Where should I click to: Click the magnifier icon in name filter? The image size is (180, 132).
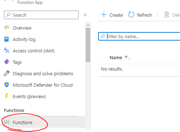[x=103, y=36]
